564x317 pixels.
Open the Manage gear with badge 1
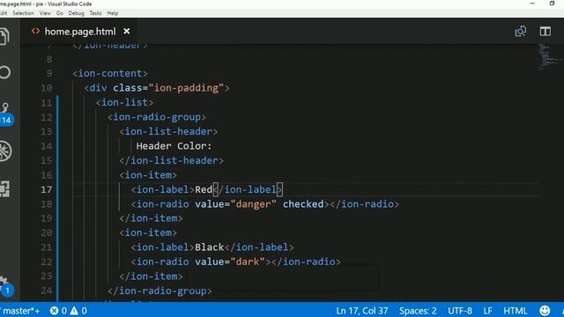pos(5,286)
